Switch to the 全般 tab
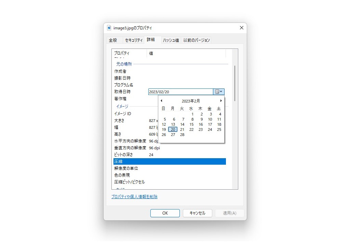 coord(114,40)
